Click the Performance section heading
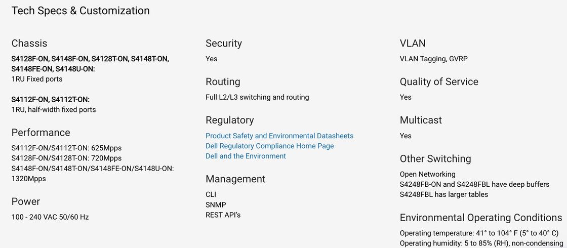567x248 pixels. (x=41, y=133)
